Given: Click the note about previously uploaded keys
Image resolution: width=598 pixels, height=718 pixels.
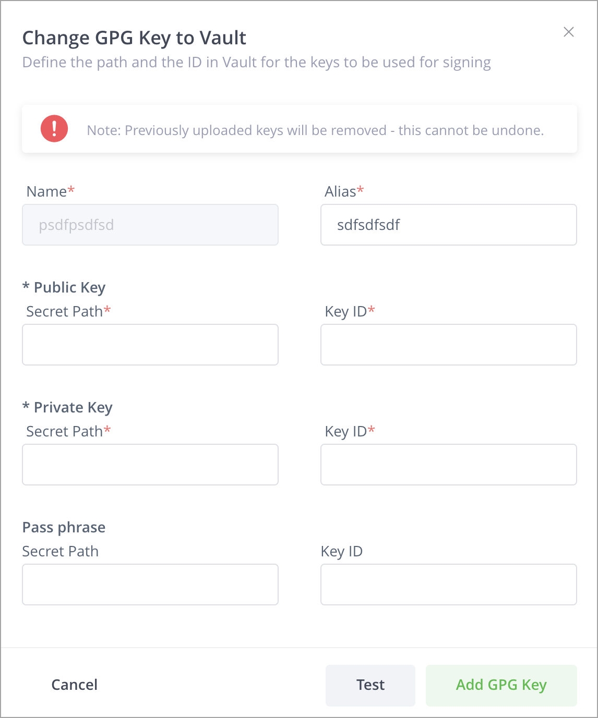Looking at the screenshot, I should (315, 130).
